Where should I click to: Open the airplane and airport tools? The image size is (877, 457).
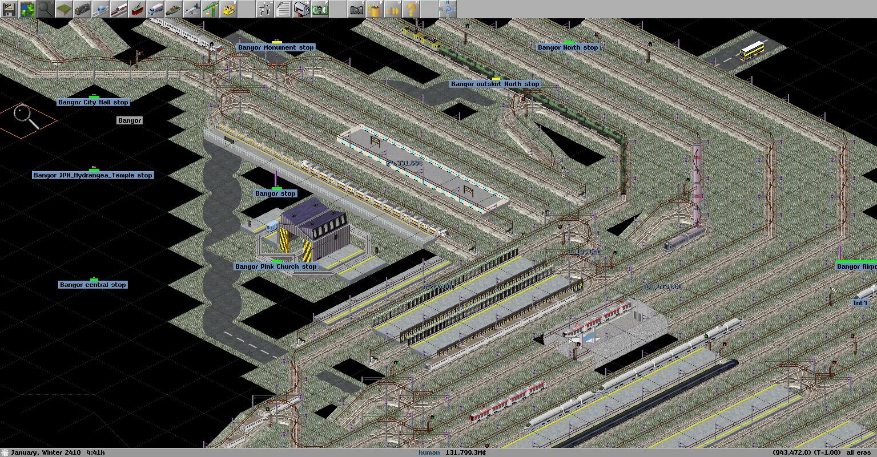click(x=192, y=9)
